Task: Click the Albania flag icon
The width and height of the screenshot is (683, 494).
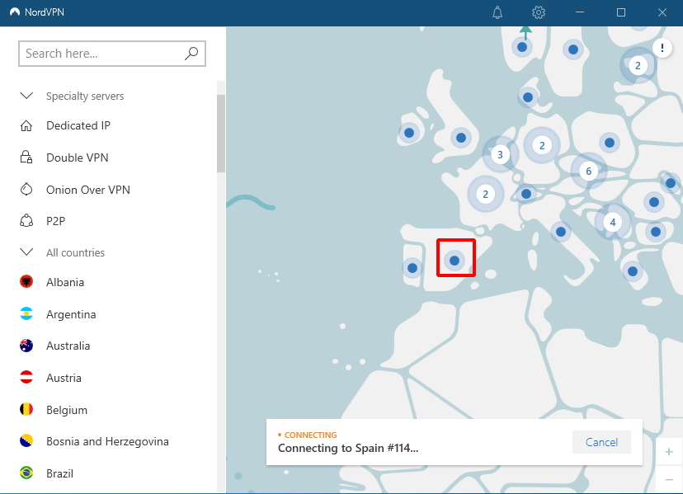Action: (x=26, y=282)
